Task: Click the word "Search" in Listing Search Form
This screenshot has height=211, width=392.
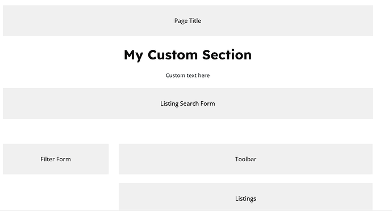Action: click(x=188, y=104)
